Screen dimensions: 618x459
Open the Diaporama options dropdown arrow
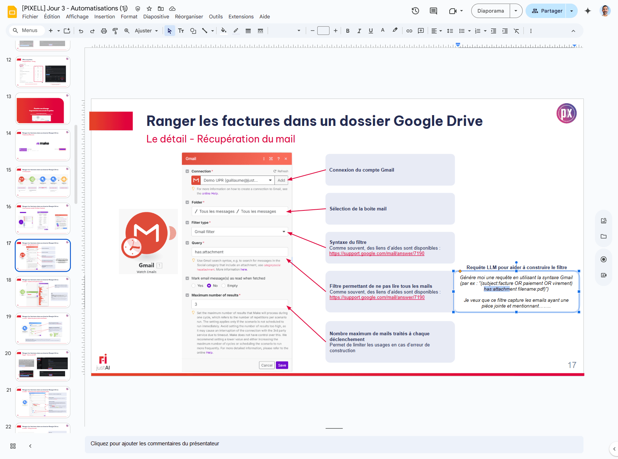click(516, 11)
